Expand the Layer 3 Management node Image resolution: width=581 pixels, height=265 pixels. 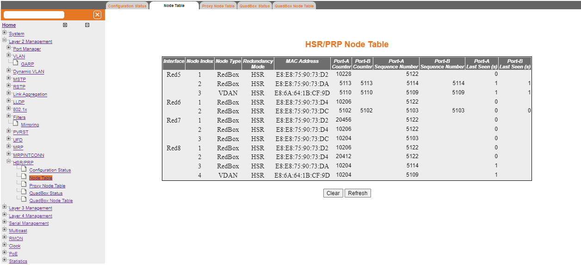(4, 207)
